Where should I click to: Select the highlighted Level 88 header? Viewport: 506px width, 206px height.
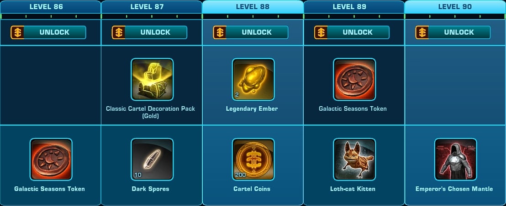[x=253, y=7]
